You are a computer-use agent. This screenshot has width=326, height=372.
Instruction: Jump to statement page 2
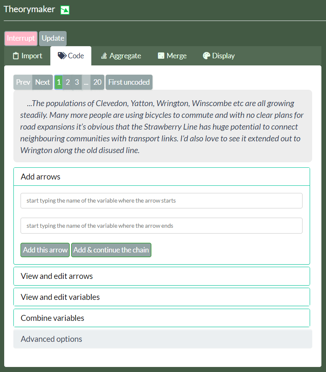point(68,82)
